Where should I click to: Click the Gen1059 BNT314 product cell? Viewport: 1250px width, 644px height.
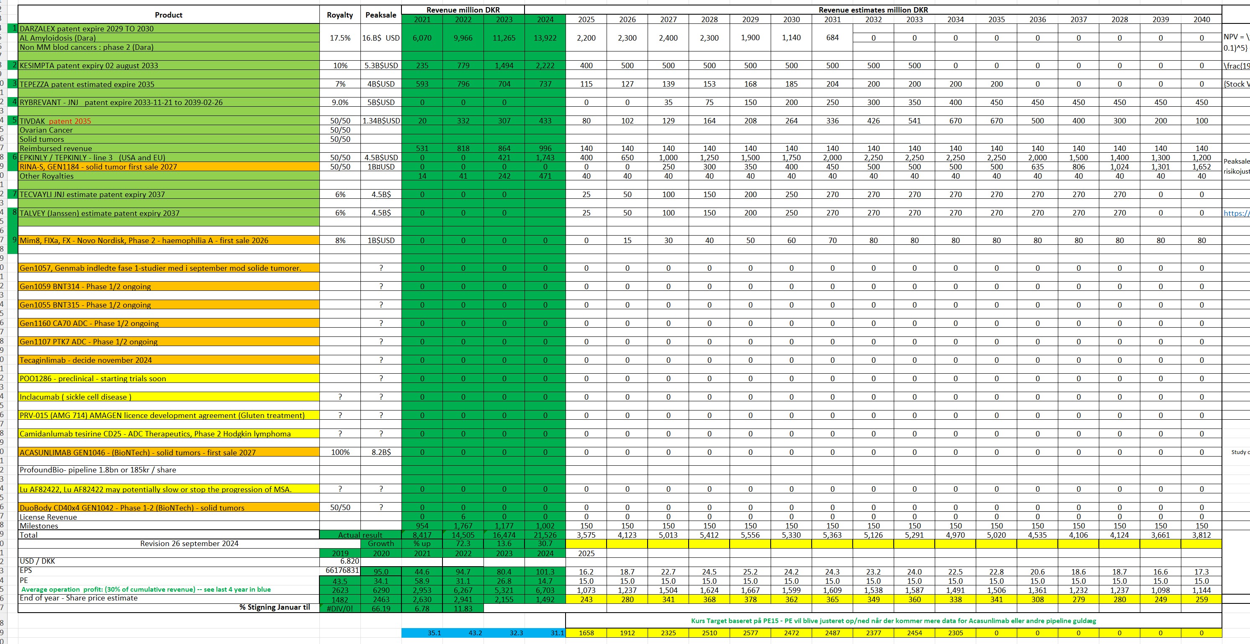pyautogui.click(x=169, y=287)
